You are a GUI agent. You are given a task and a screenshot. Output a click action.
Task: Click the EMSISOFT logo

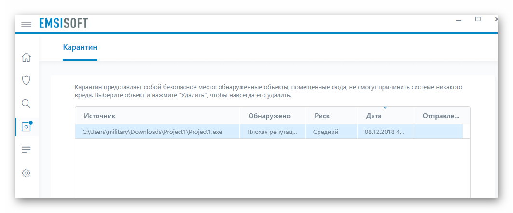[64, 24]
